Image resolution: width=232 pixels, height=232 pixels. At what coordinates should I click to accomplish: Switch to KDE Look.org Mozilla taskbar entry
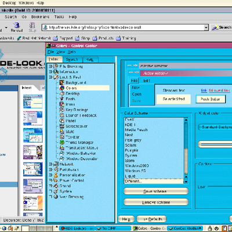coord(77,229)
